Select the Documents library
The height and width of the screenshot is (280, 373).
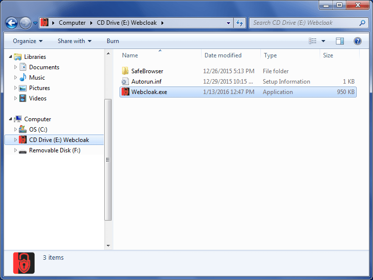(44, 67)
